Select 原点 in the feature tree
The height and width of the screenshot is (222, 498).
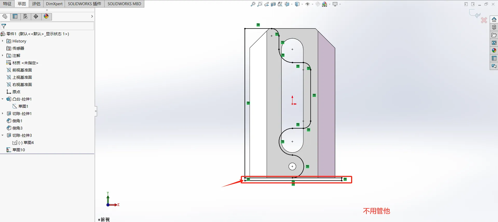(x=13, y=92)
